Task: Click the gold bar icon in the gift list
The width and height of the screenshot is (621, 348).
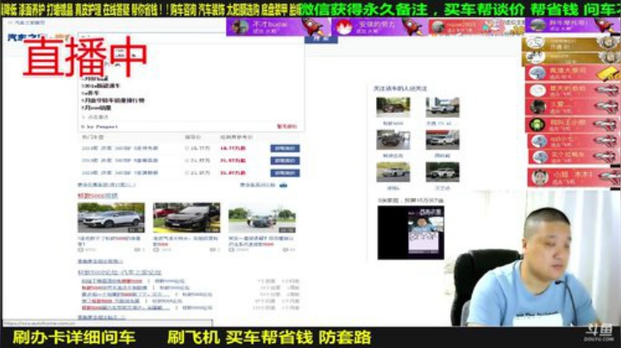Action: (608, 73)
